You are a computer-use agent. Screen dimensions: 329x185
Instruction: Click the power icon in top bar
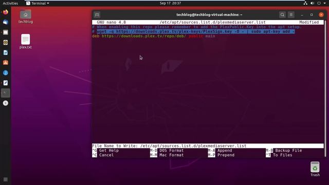(319, 3)
